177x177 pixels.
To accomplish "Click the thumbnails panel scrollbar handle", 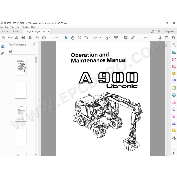I will point(36,61).
